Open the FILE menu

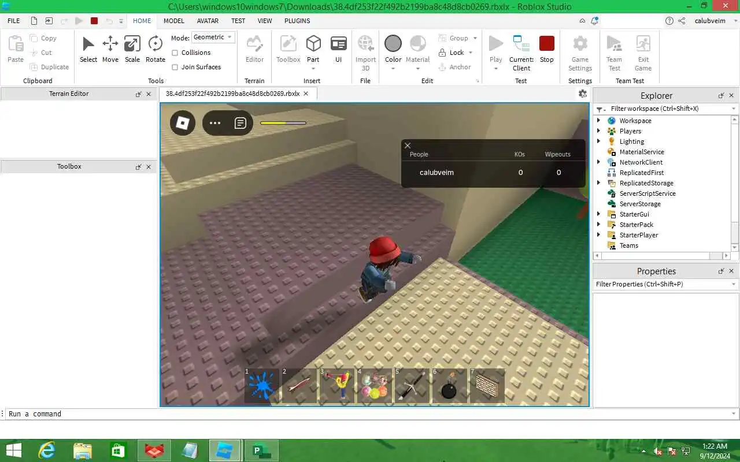14,21
